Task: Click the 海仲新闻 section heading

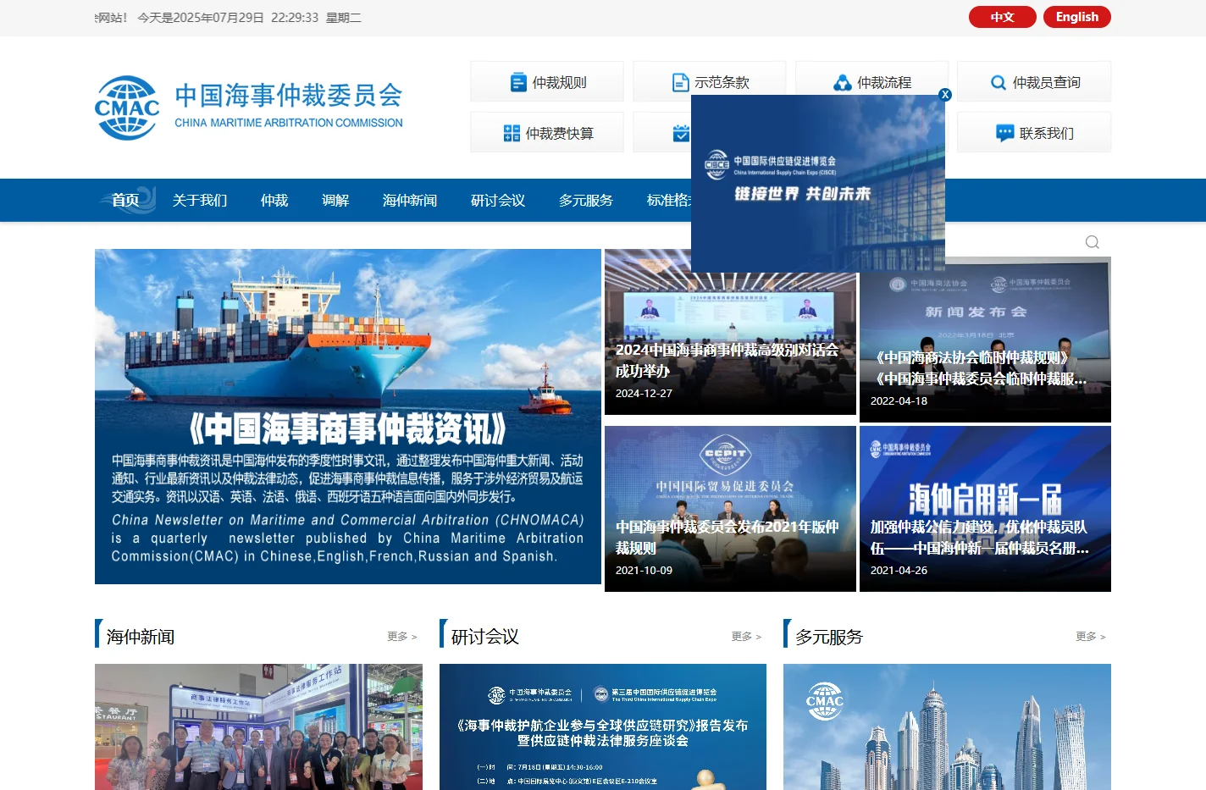Action: 141,637
